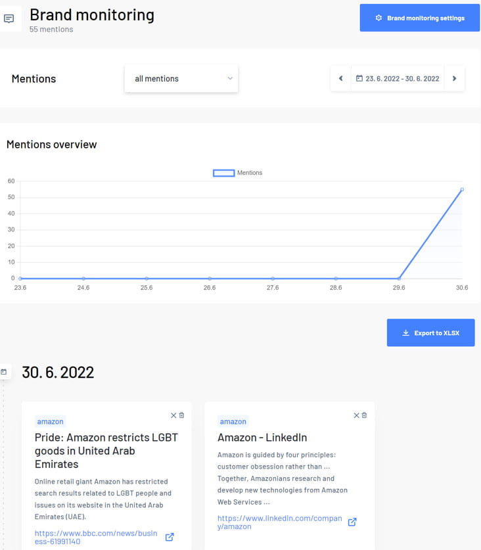
Task: Click the 26.6 data point on chart
Action: point(210,279)
